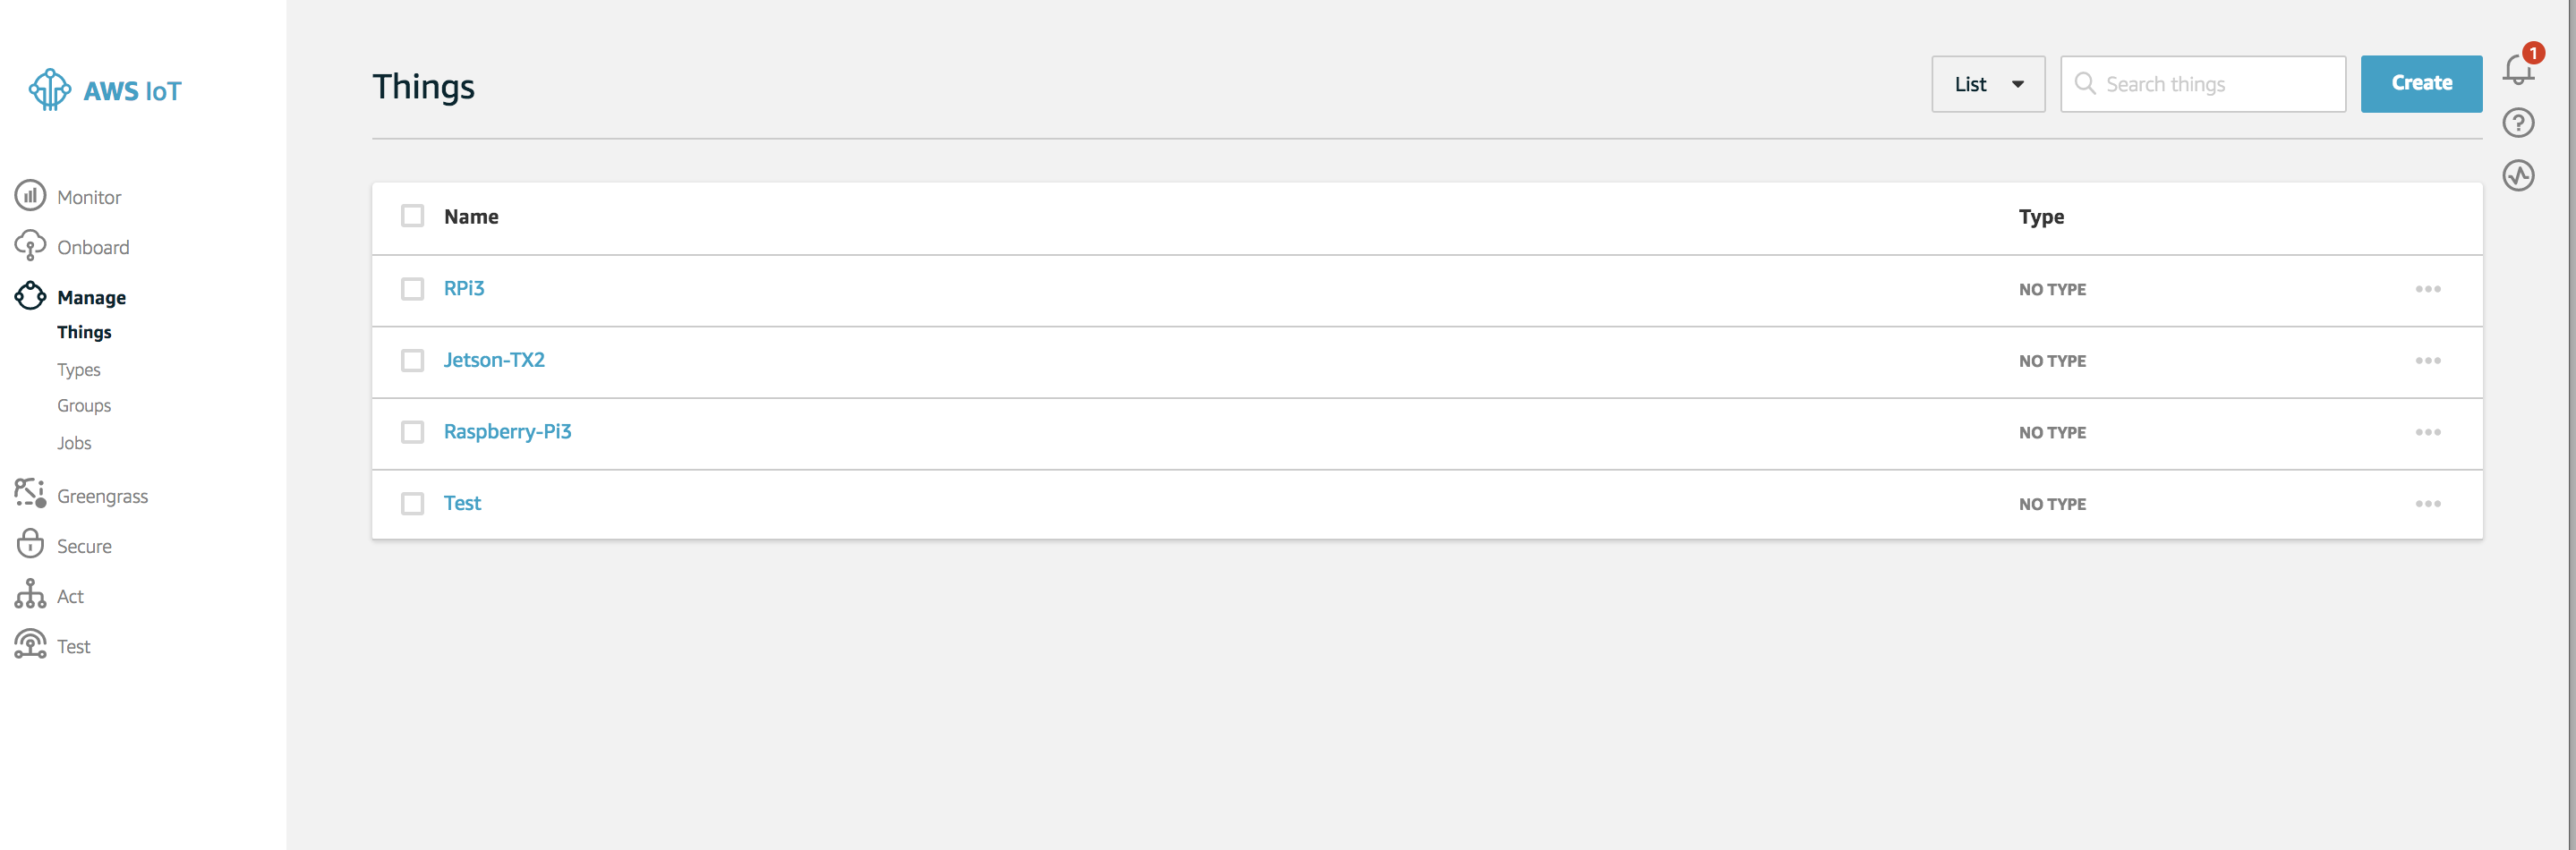Navigate to Jobs in the sidebar
The width and height of the screenshot is (2576, 850).
(x=73, y=442)
